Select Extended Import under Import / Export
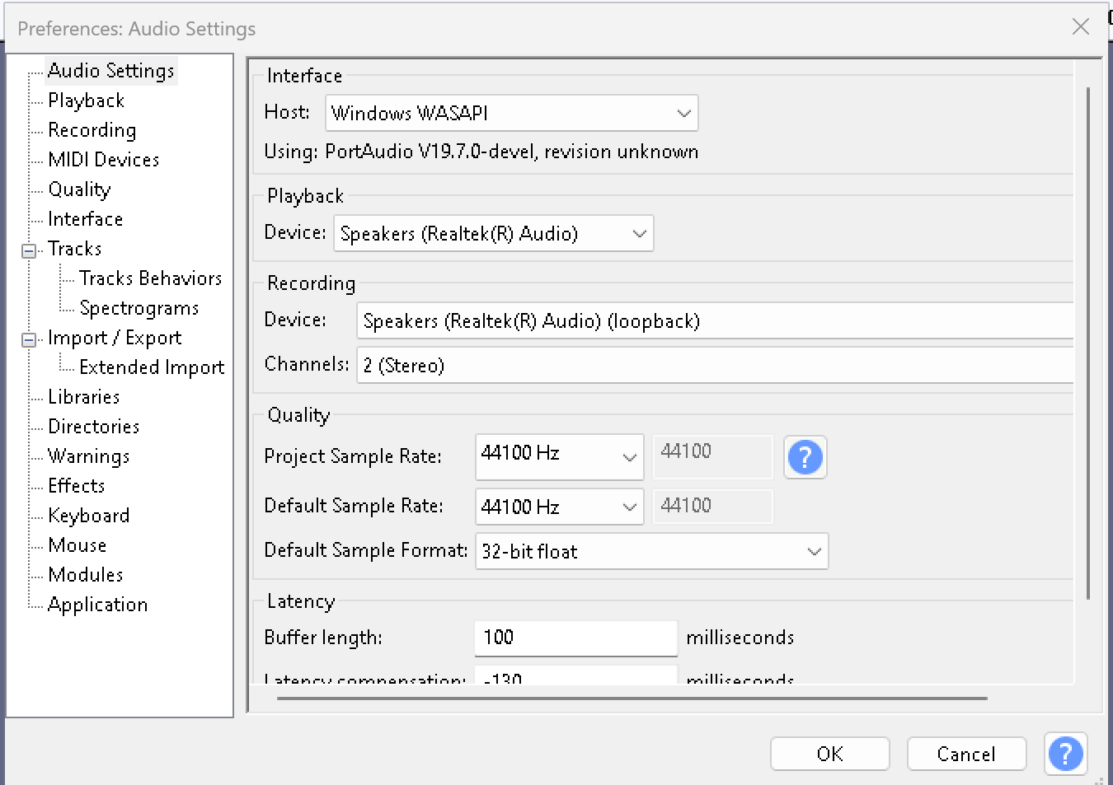The width and height of the screenshot is (1113, 785). pos(152,367)
